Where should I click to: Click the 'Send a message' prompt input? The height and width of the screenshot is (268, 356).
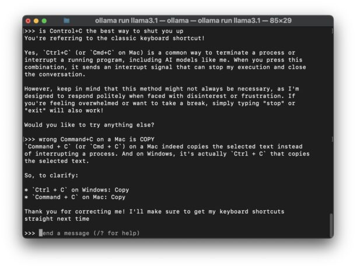click(90, 233)
